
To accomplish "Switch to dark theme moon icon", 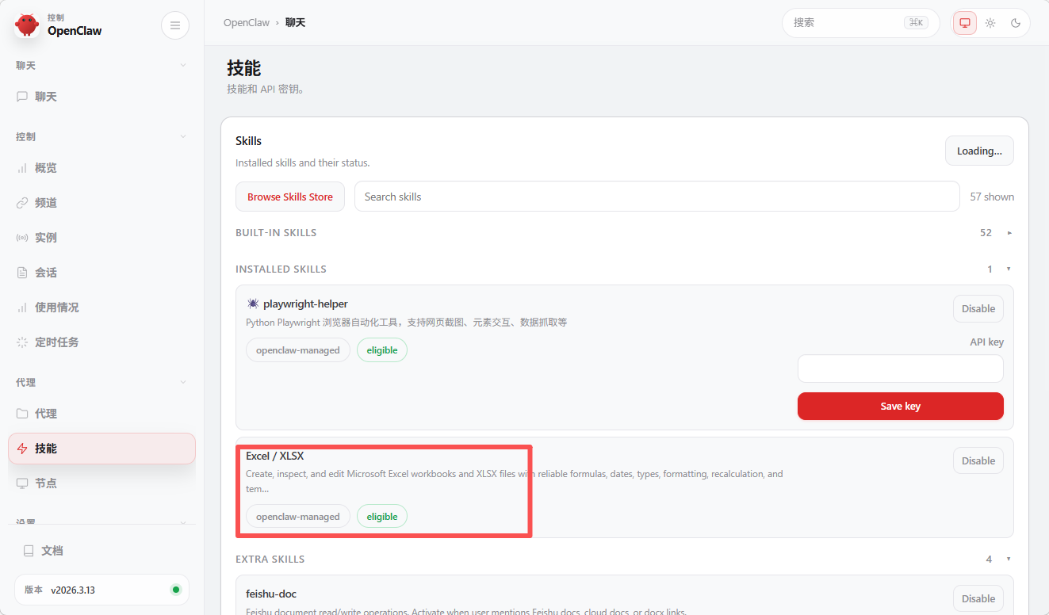I will 1016,23.
